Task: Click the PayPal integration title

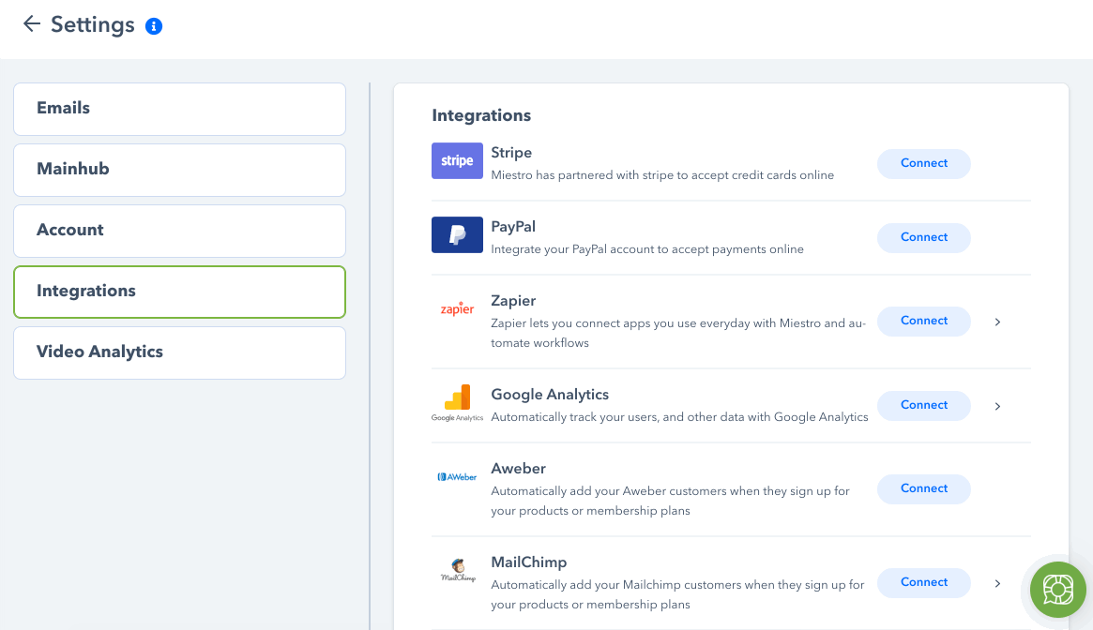Action: [x=513, y=227]
